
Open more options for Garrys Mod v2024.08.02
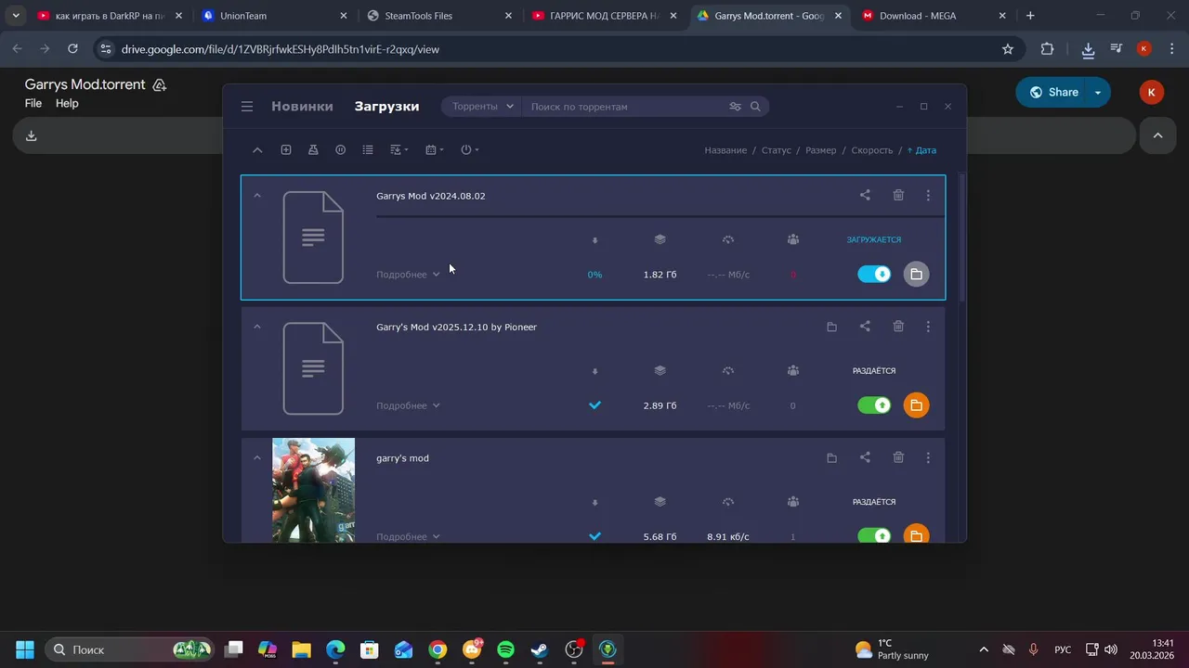tap(928, 195)
